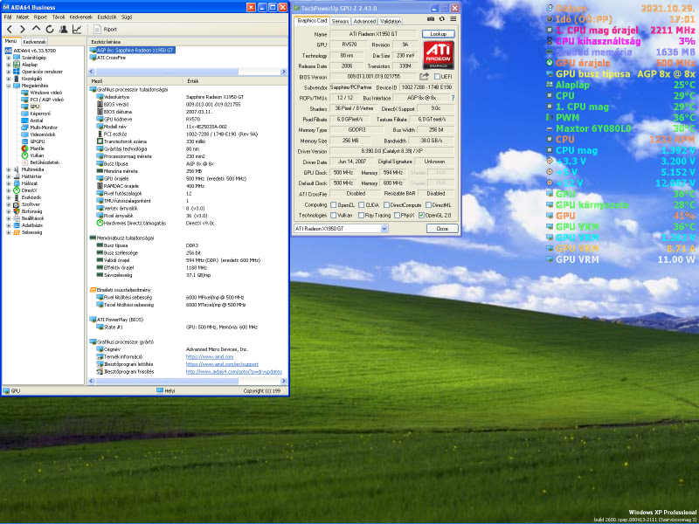This screenshot has height=524, width=699.
Task: Open the Eszközök menu
Action: (107, 17)
